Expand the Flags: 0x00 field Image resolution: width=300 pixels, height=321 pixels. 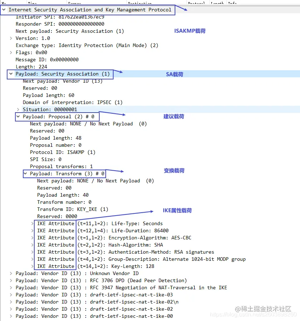click(x=11, y=53)
